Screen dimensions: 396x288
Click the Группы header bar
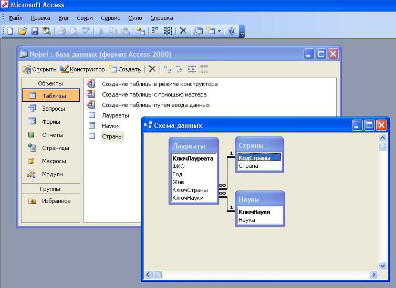pyautogui.click(x=51, y=189)
